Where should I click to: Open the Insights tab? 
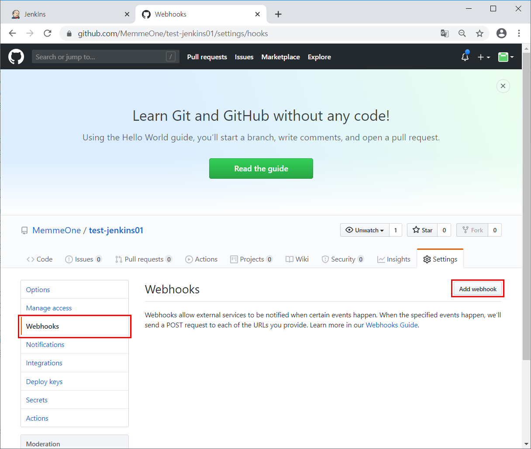click(394, 259)
